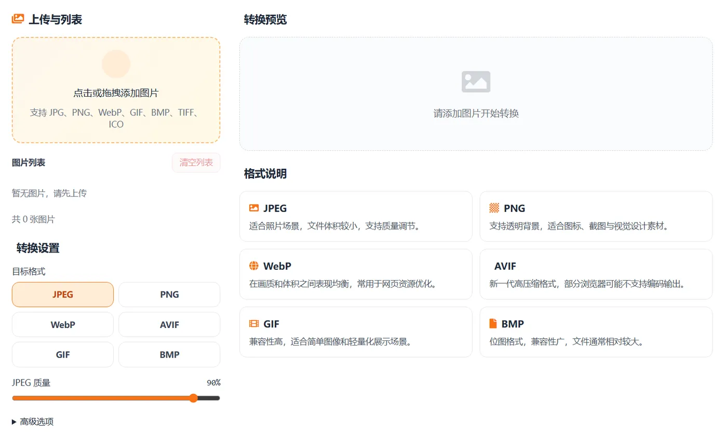Select GIF as the target format
727x437 pixels.
(62, 354)
